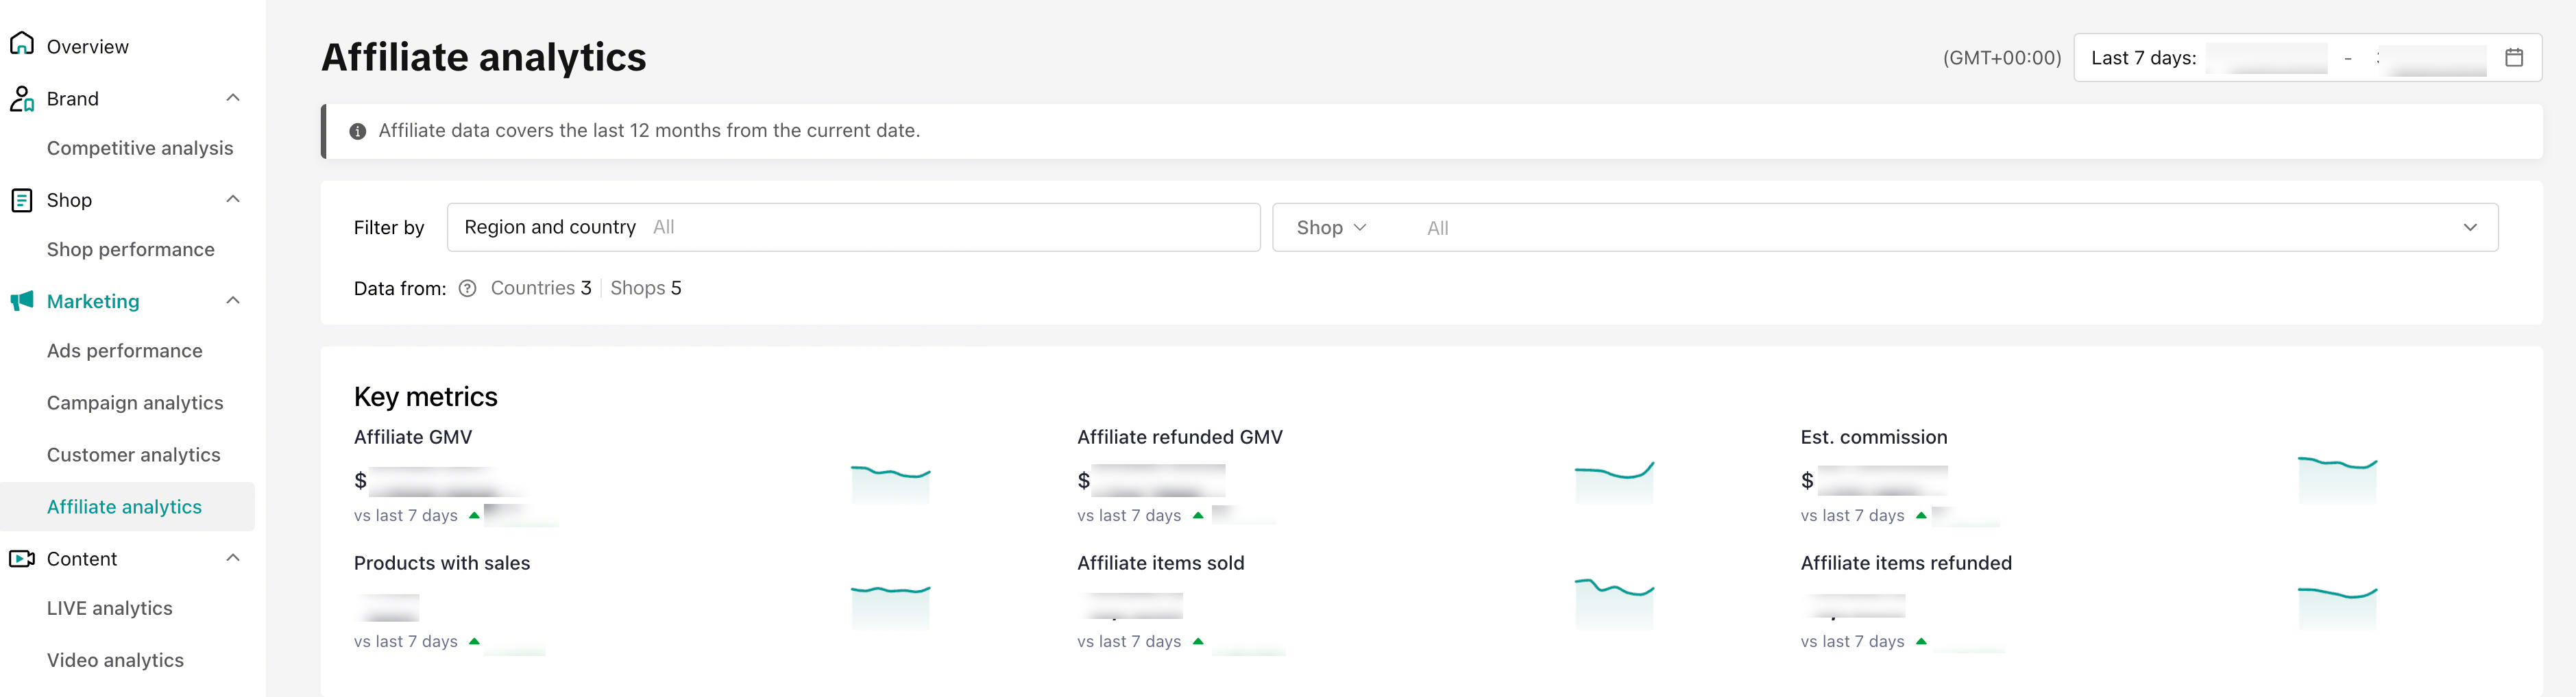Click the Marketing megaphone icon
This screenshot has height=697, width=2576.
pyautogui.click(x=22, y=301)
